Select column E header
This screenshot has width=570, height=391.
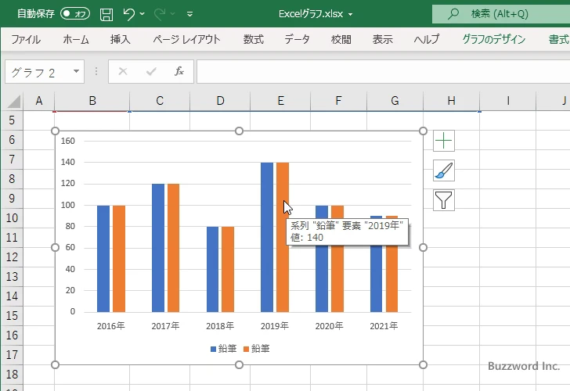click(280, 101)
